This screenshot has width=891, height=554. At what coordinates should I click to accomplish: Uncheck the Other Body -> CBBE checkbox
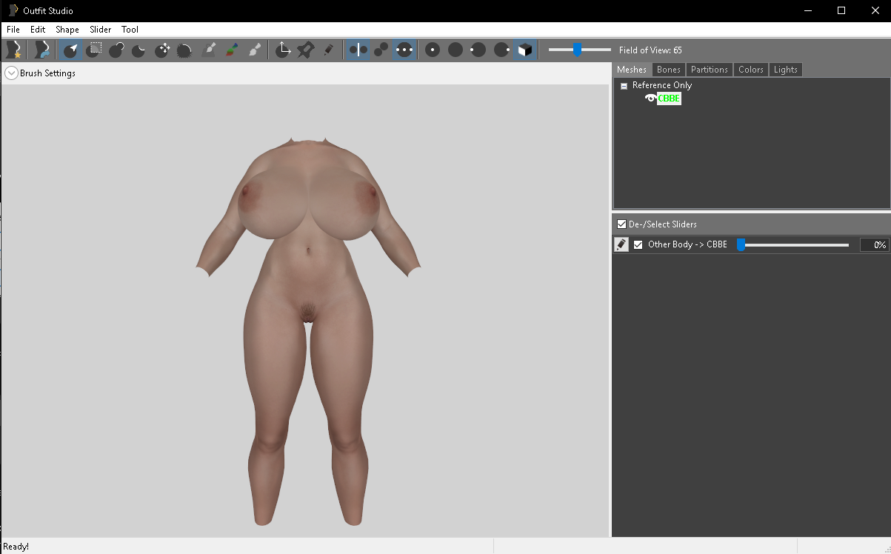(x=638, y=245)
